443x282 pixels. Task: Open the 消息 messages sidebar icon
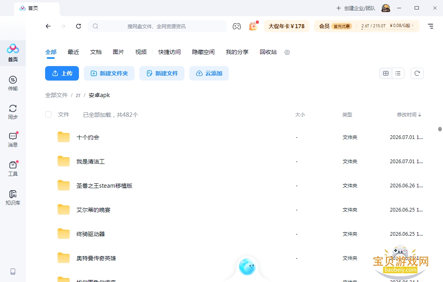tap(13, 140)
